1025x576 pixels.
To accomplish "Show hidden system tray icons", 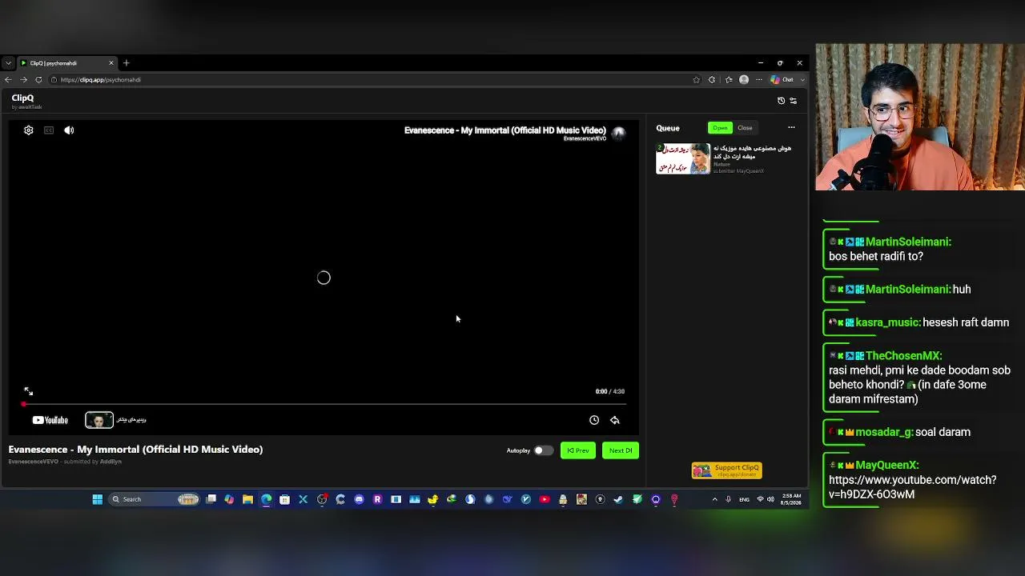I will (714, 499).
